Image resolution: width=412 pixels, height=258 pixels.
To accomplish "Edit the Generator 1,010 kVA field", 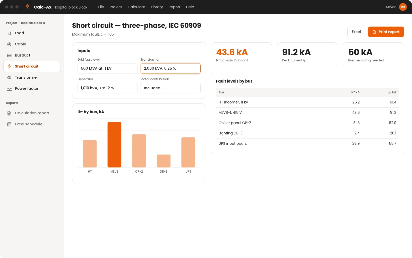I will 107,88.
